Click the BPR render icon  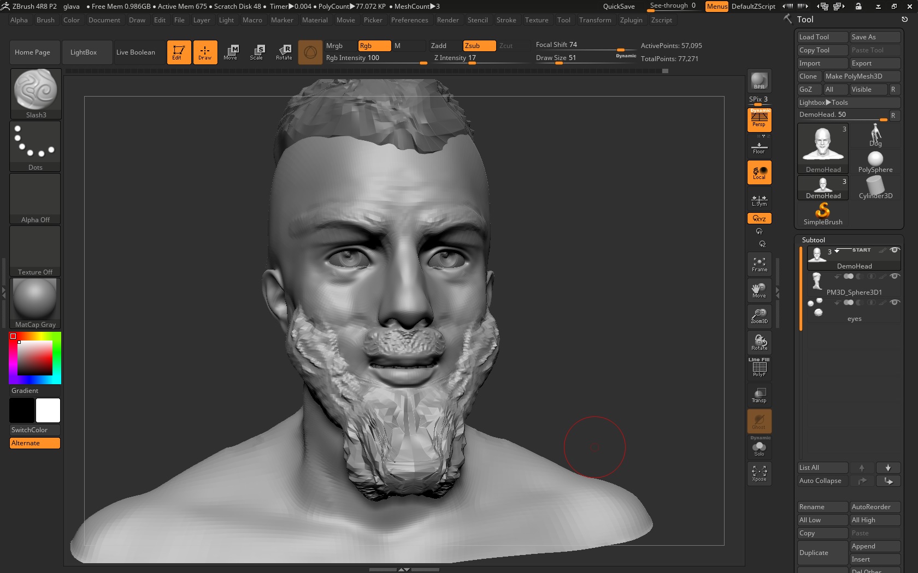point(759,81)
